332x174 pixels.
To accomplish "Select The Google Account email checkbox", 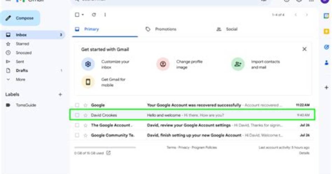I will coord(77,125).
